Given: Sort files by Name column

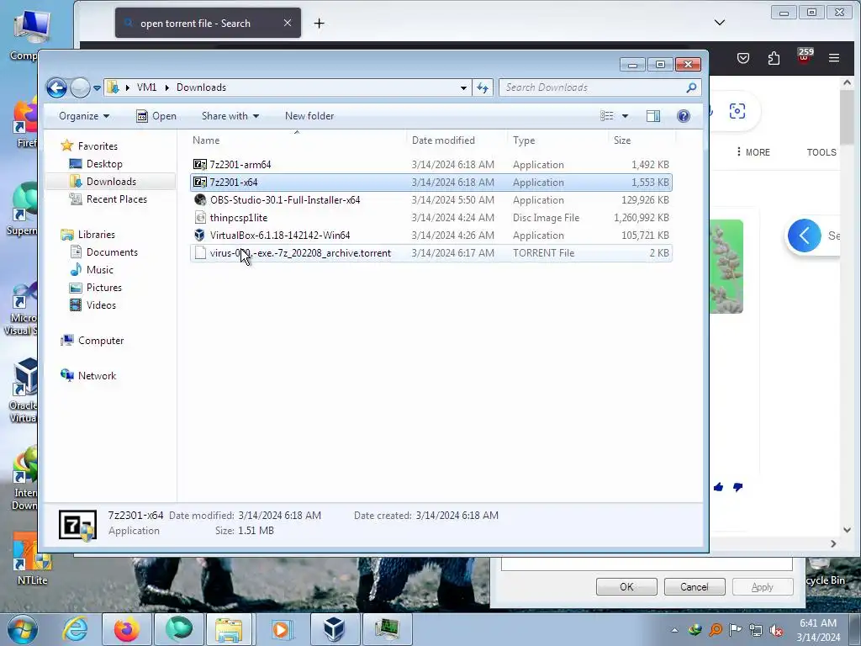Looking at the screenshot, I should 297,140.
